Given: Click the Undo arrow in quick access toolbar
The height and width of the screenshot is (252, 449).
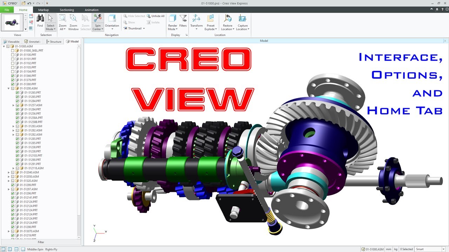Looking at the screenshot, I should (x=29, y=3).
